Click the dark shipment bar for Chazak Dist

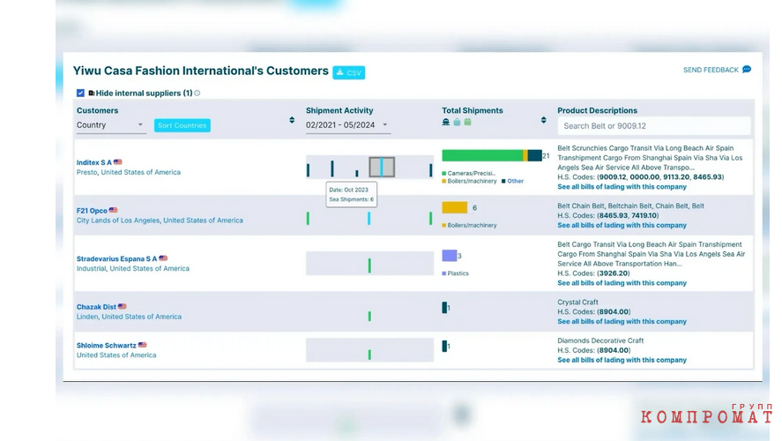coord(444,308)
